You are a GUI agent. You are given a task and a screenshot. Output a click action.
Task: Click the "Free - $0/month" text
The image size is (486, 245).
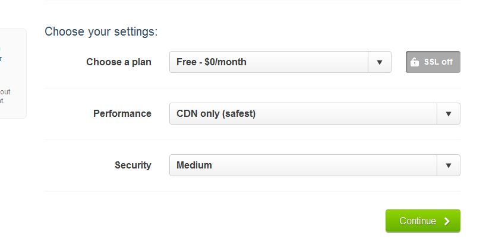coord(212,62)
